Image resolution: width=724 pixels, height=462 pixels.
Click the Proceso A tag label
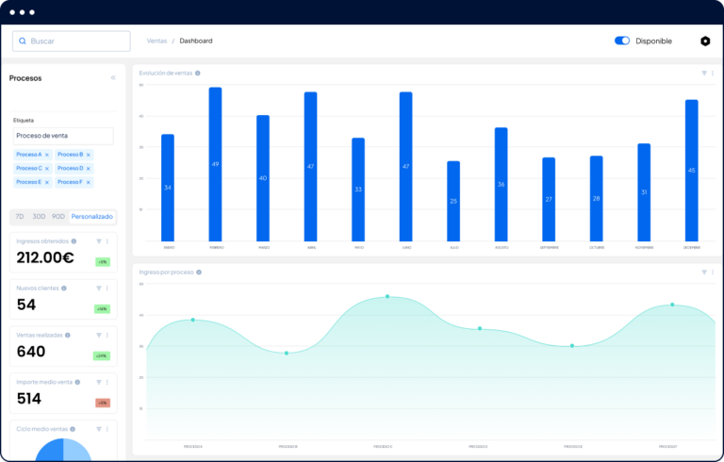pyautogui.click(x=28, y=155)
